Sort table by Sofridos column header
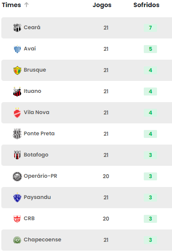 [x=146, y=5]
